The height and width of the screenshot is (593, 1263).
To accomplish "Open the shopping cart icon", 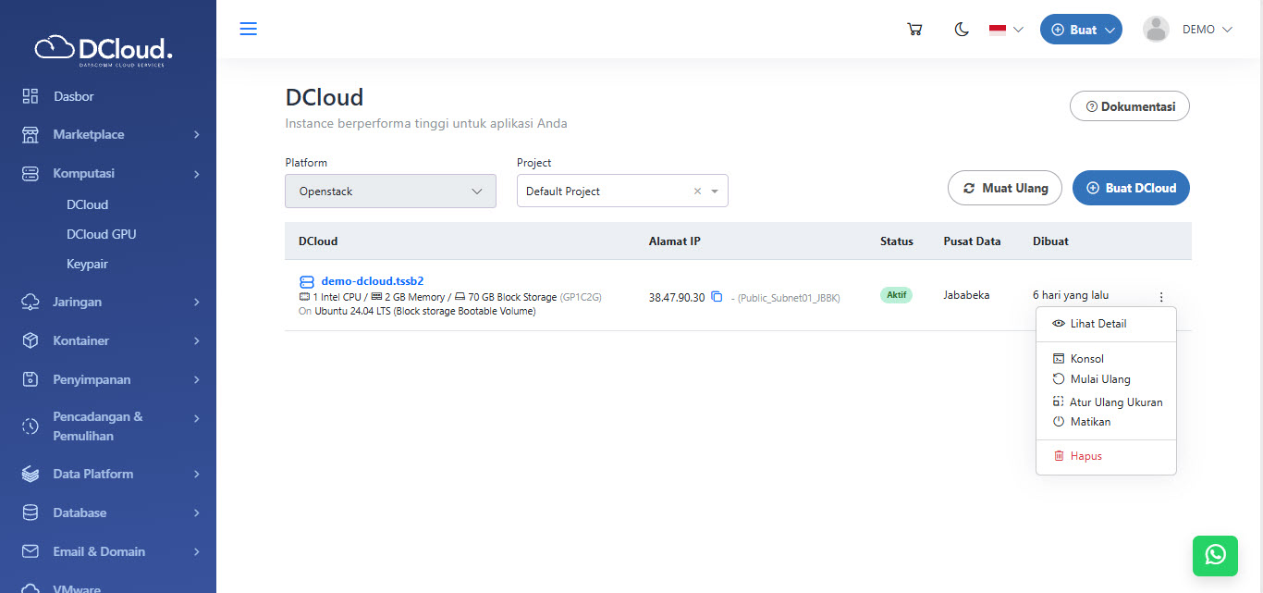I will click(914, 30).
